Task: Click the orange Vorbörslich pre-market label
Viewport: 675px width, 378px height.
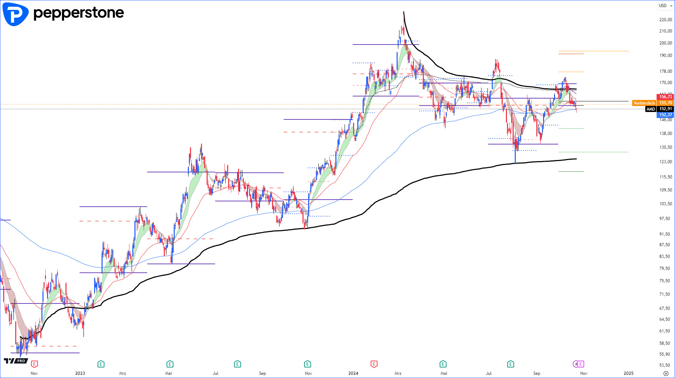Action: (x=644, y=103)
